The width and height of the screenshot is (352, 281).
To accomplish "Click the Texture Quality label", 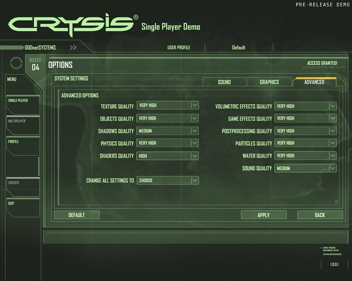I will [x=117, y=106].
